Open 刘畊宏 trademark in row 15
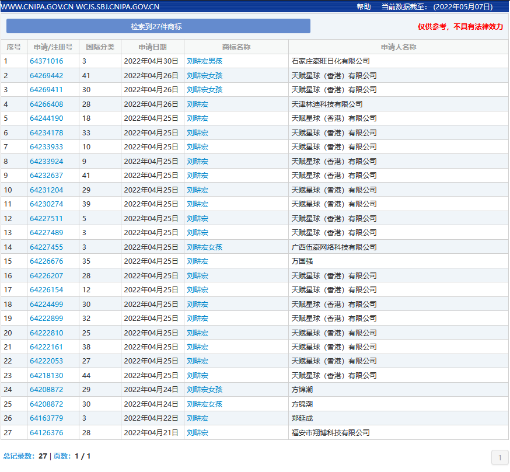510x472 pixels. pyautogui.click(x=197, y=261)
